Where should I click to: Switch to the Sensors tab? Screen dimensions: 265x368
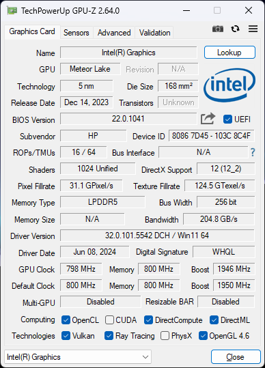(76, 33)
